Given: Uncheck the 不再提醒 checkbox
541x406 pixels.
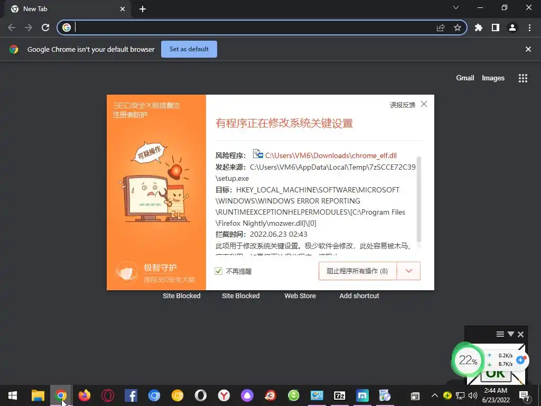Looking at the screenshot, I should 218,271.
